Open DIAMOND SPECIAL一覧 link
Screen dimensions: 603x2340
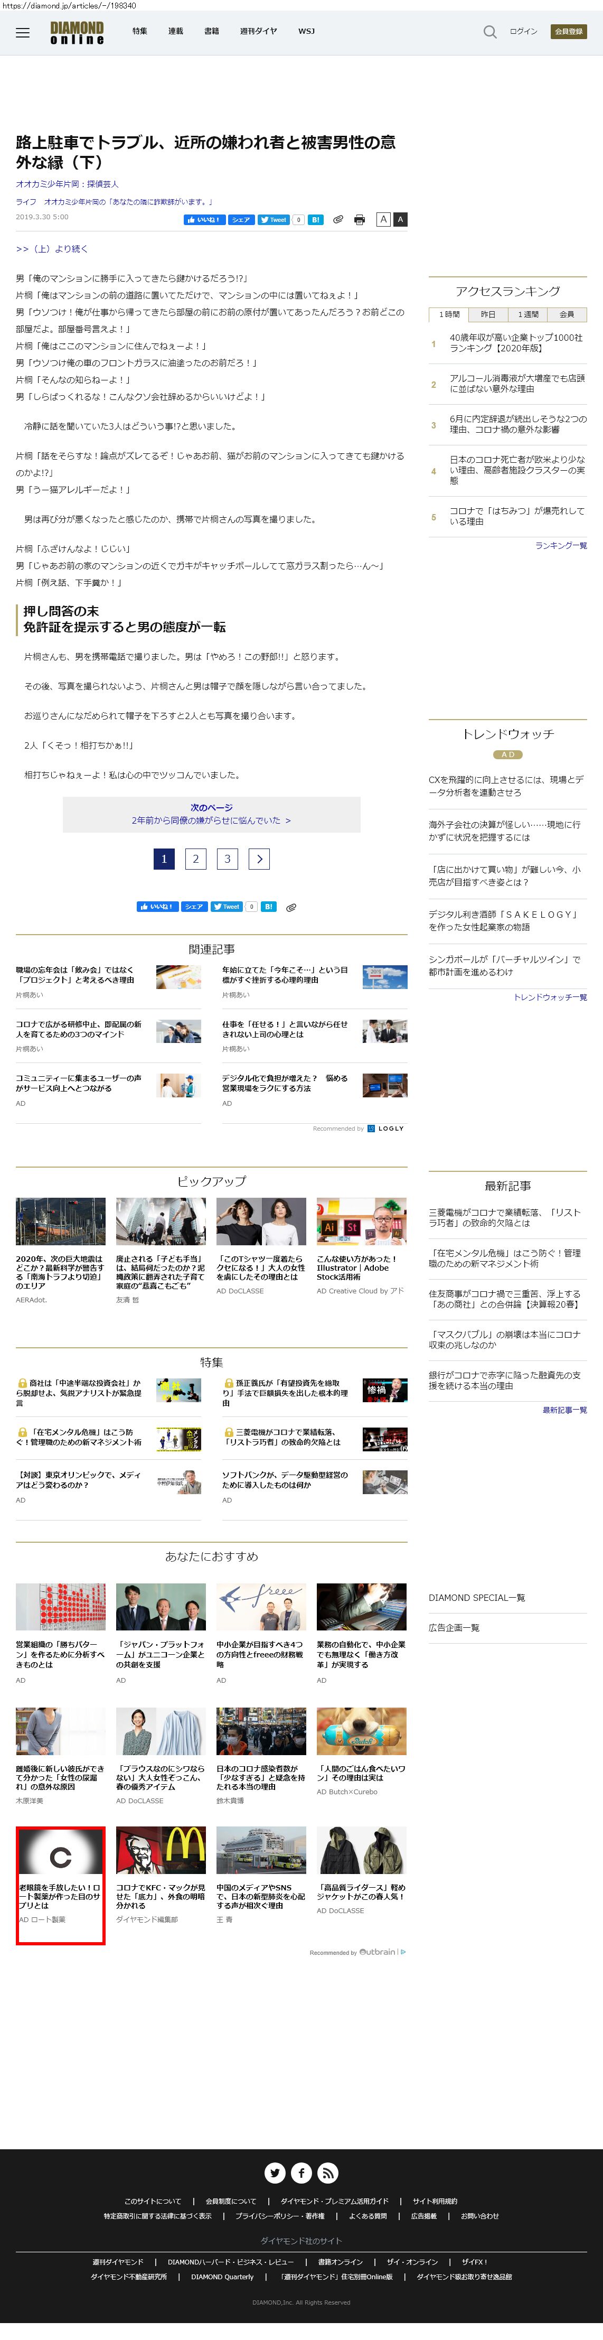coord(477,1598)
